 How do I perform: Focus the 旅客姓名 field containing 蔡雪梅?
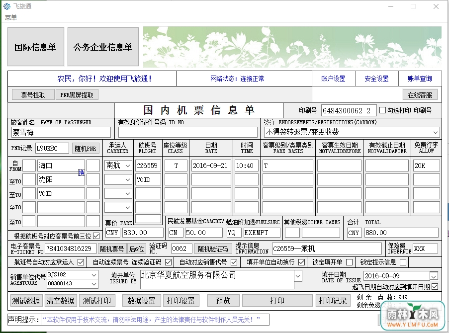point(61,132)
